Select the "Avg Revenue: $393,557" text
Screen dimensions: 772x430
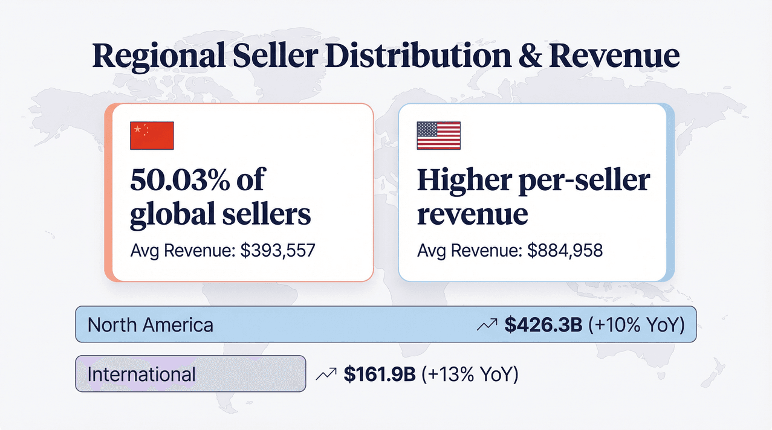tap(222, 251)
